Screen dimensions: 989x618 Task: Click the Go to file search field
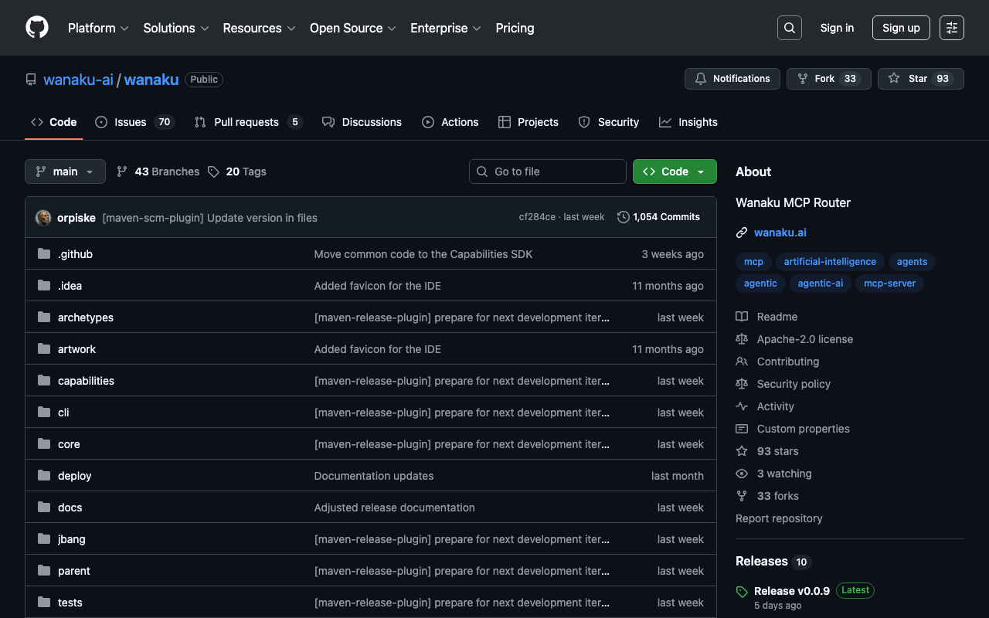pos(547,171)
